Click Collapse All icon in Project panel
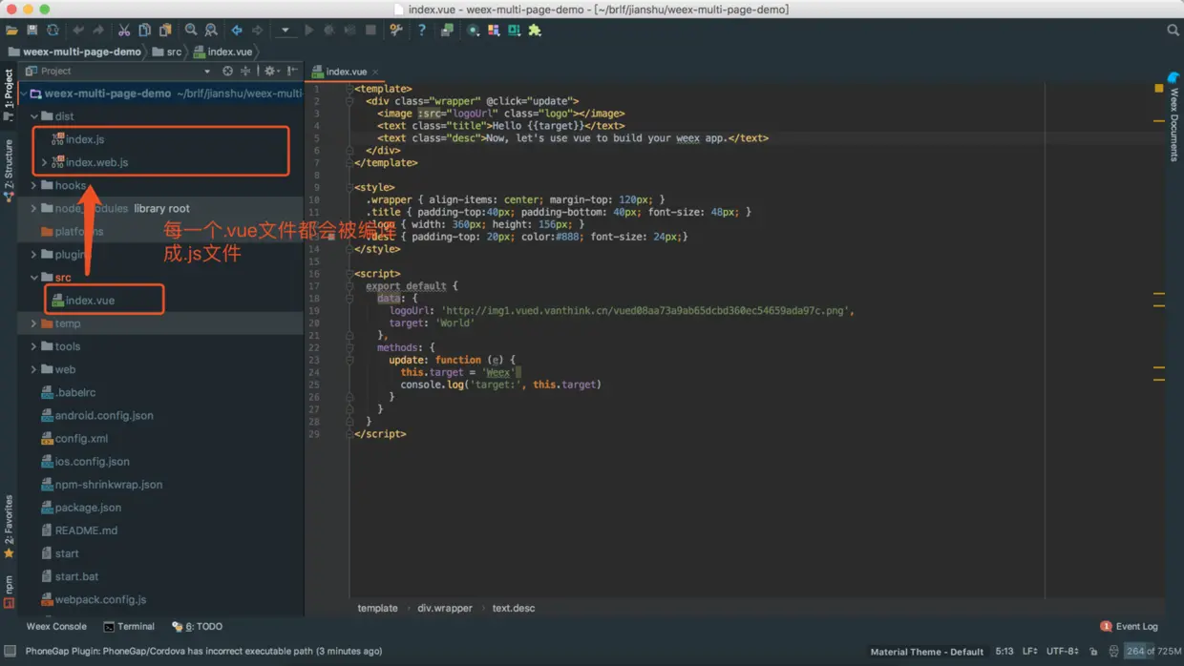 245,71
